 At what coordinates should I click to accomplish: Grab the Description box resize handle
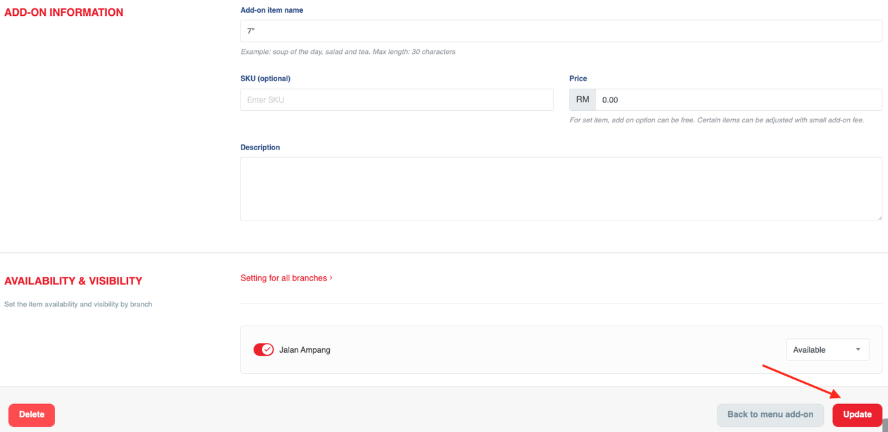(879, 217)
